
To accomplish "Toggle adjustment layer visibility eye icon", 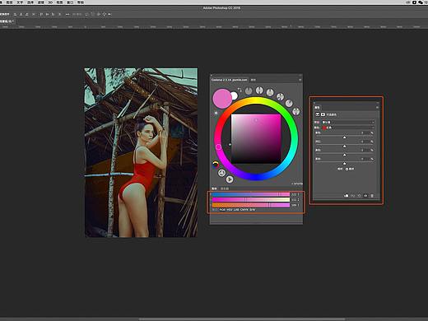I will 365,196.
